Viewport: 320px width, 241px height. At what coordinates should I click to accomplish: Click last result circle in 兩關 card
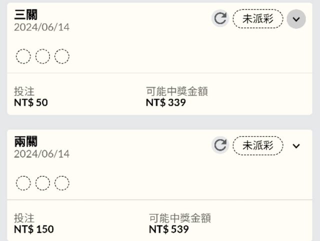tap(62, 183)
